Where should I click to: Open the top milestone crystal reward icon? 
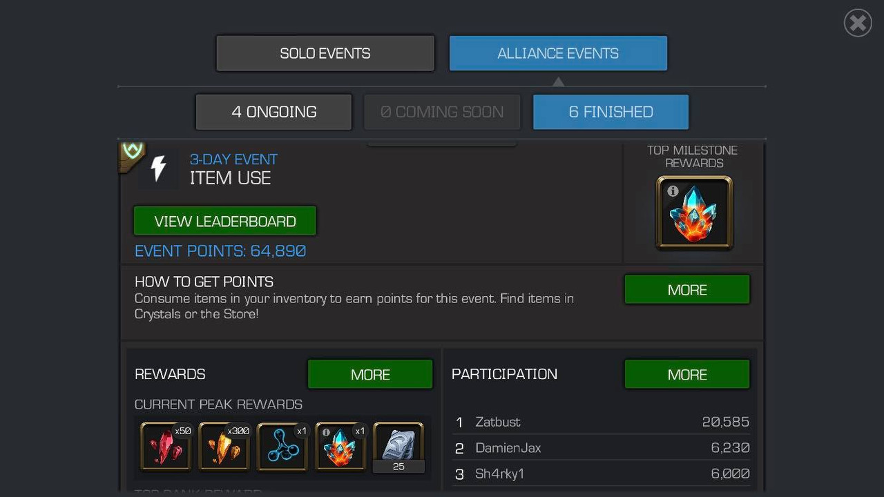(x=694, y=213)
